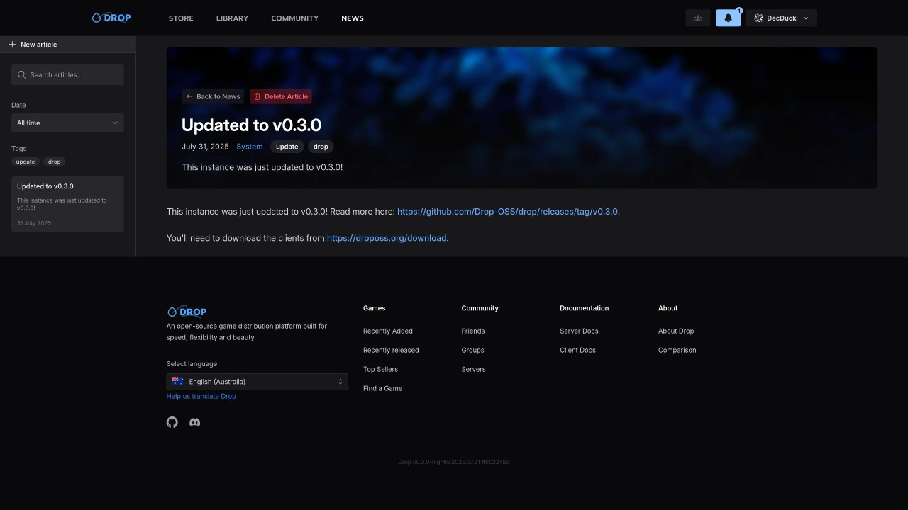Open the Discord icon in footer
The image size is (908, 510).
coord(195,422)
